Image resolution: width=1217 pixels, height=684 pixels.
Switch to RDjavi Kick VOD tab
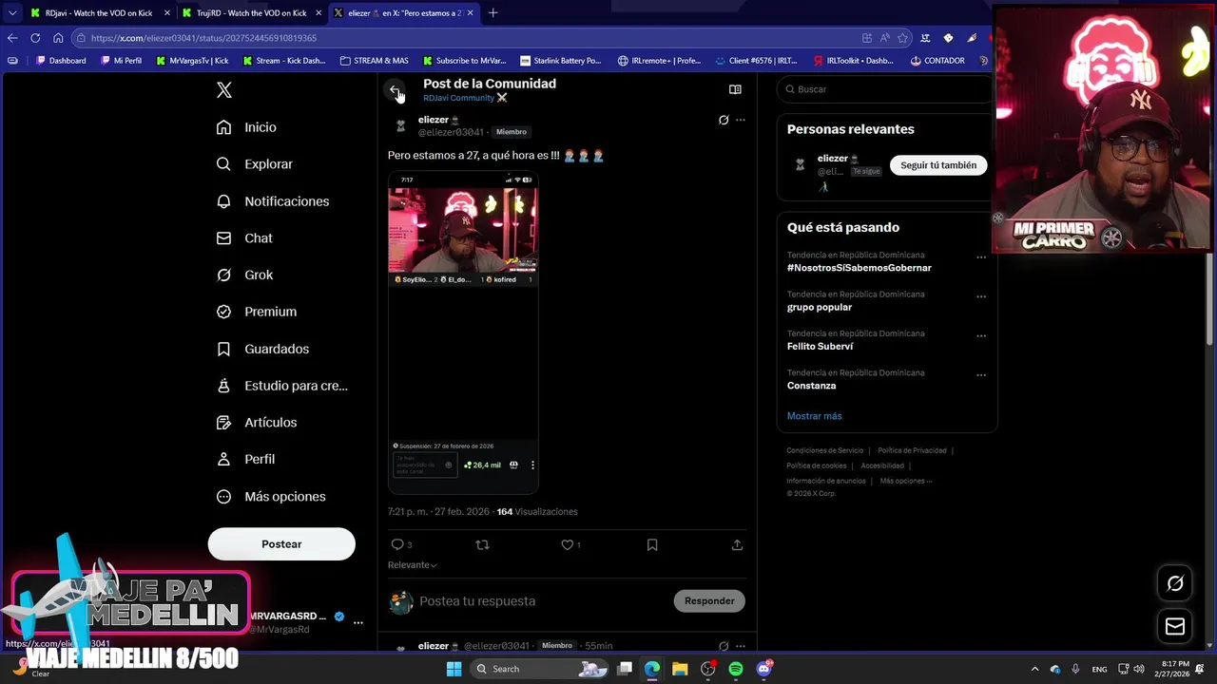tap(99, 13)
